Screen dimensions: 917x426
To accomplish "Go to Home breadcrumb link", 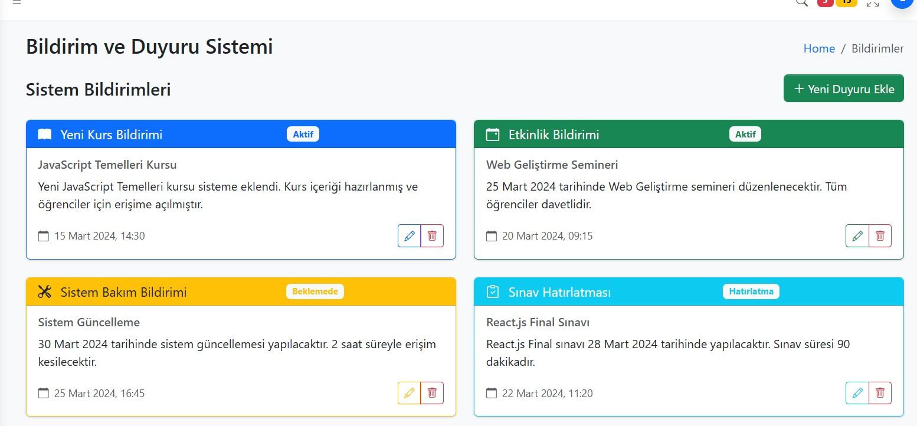I will [819, 48].
